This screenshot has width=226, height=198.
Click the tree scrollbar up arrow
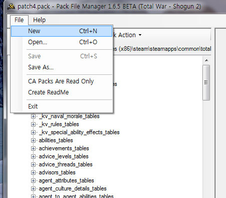tap(206, 60)
